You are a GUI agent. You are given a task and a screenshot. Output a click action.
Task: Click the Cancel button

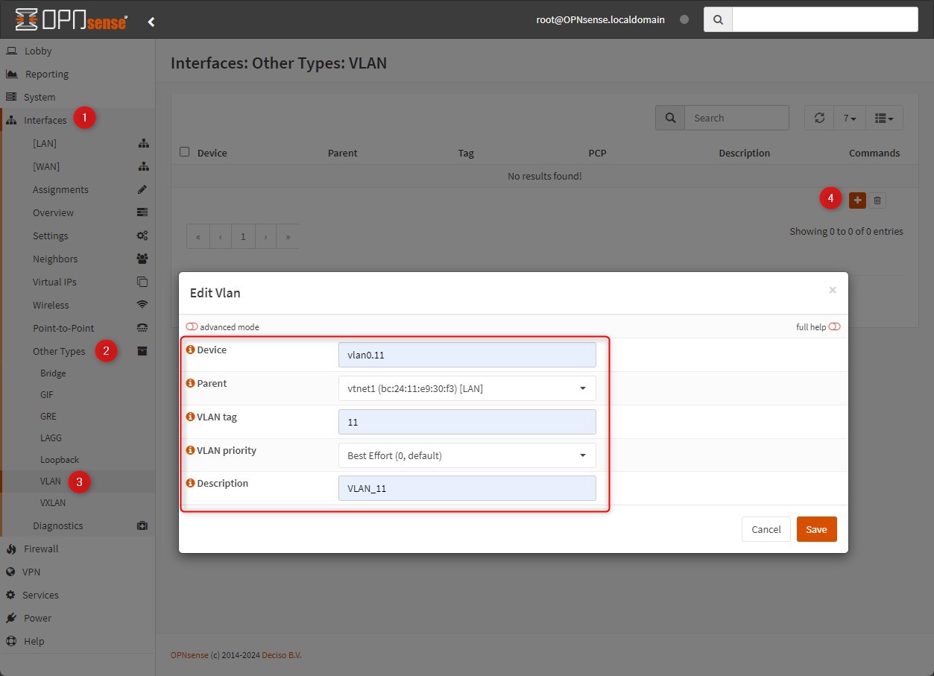766,529
